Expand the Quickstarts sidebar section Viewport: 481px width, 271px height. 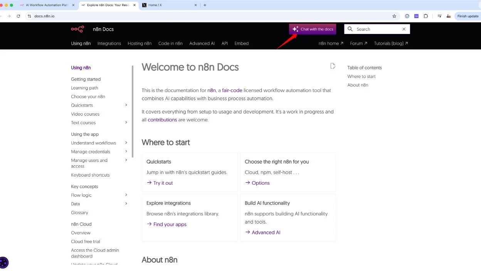(126, 105)
